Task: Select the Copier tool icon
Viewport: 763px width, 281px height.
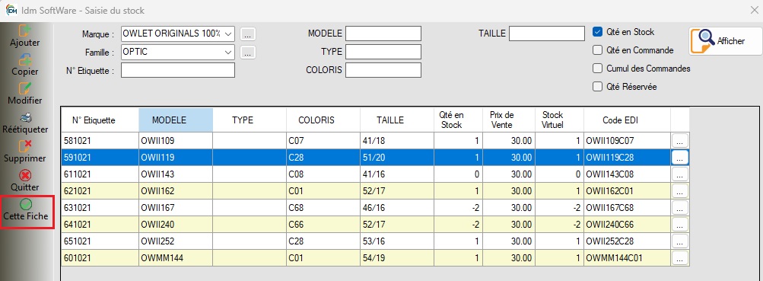Action: [25, 59]
